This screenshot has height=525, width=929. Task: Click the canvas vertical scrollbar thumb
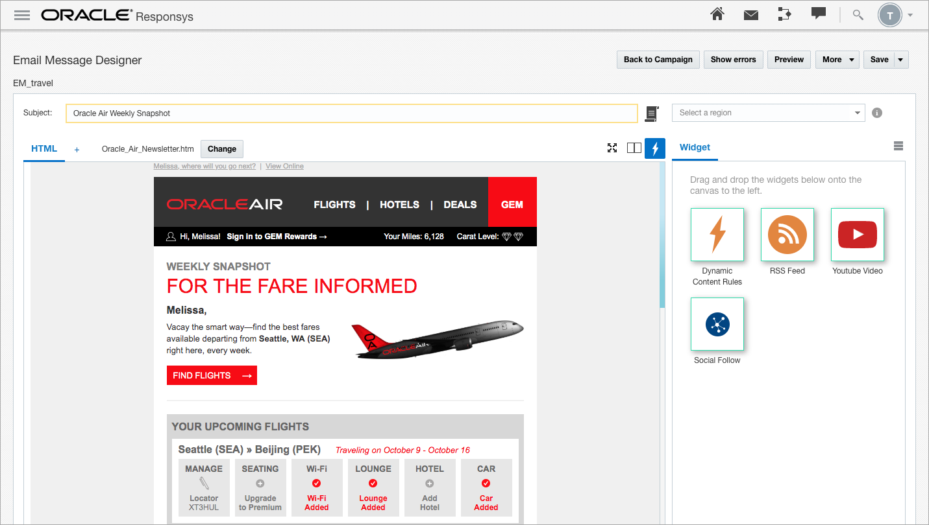tap(662, 235)
